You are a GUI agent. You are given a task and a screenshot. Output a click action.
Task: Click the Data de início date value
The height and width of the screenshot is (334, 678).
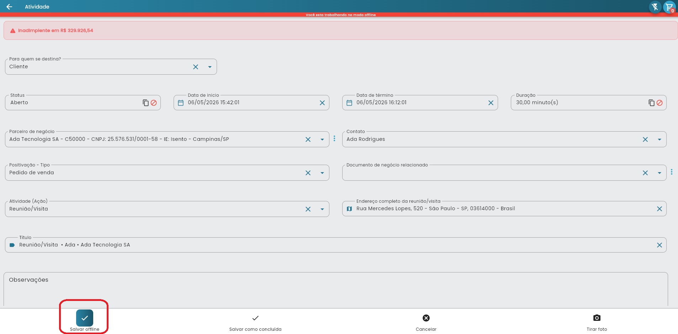(x=214, y=102)
